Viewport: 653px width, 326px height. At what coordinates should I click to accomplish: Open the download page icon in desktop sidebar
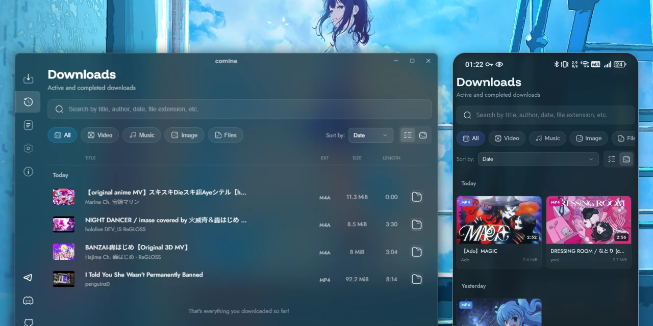click(29, 78)
